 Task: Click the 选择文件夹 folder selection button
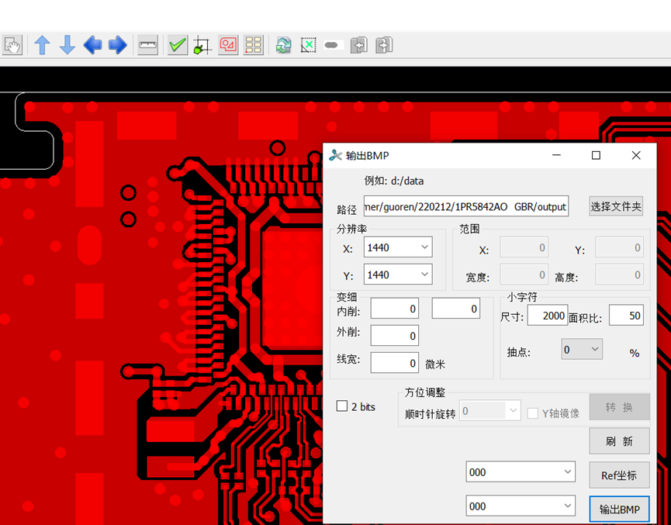click(616, 206)
